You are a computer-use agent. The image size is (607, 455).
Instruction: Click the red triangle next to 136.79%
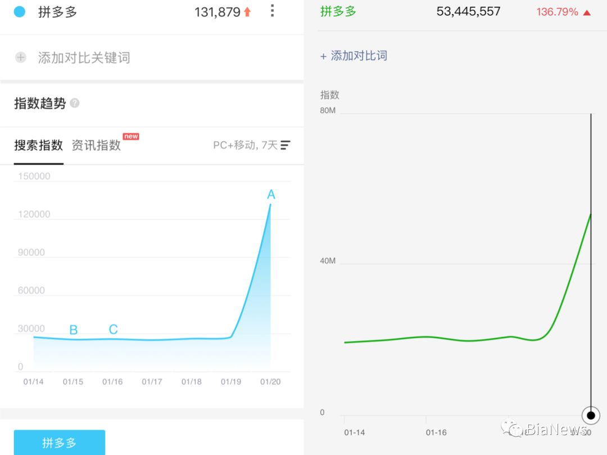pos(587,12)
